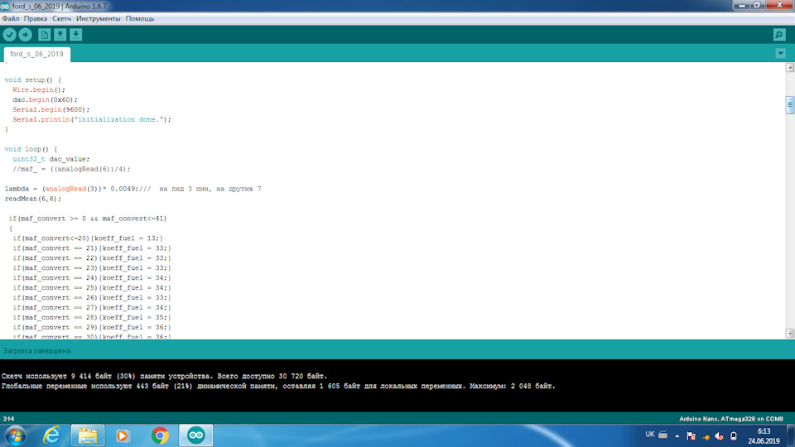Click the Verify sketch checkmark icon
Screen dimensions: 795x447
tap(10, 35)
